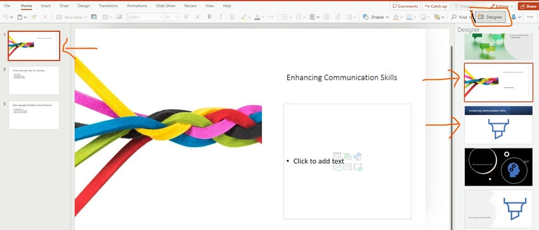The image size is (539, 230).
Task: Click the Paste clipboard icon
Action: point(20,17)
